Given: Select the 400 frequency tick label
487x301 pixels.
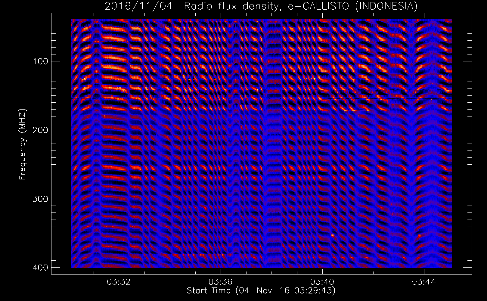Looking at the screenshot, I should click(x=40, y=267).
